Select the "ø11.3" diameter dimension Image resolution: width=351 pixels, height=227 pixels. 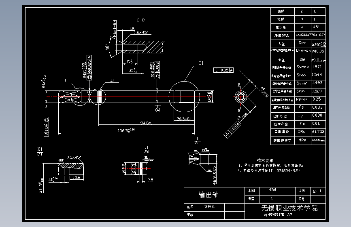(41, 185)
